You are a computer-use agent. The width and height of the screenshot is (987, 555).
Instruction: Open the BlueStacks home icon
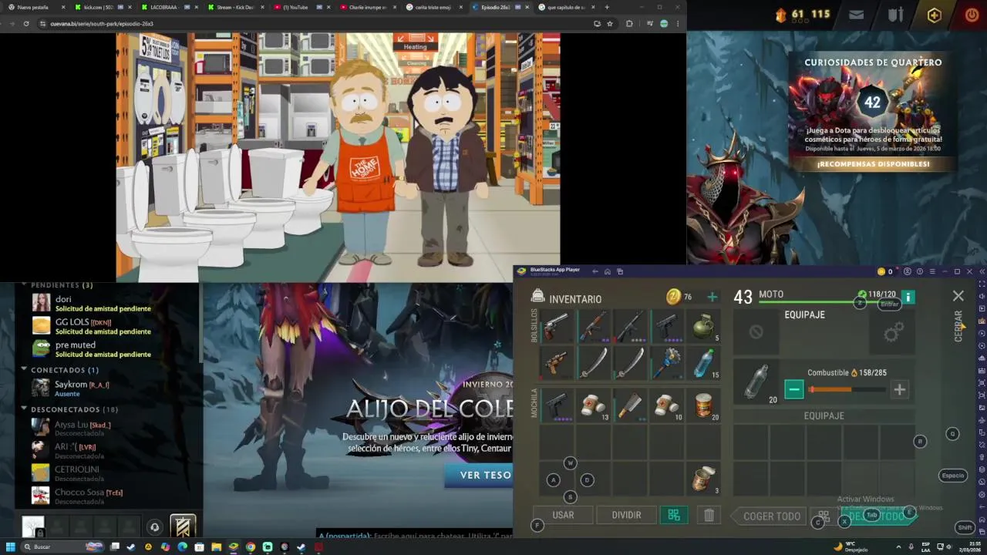pos(607,271)
